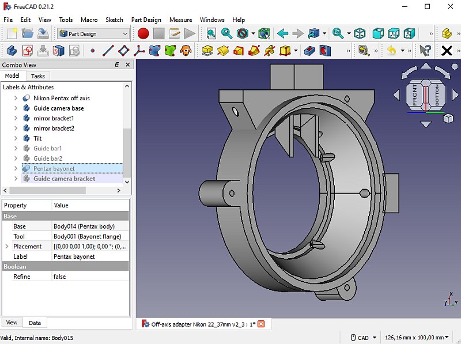Create a new Body icon
This screenshot has height=344, width=461.
coord(12,51)
